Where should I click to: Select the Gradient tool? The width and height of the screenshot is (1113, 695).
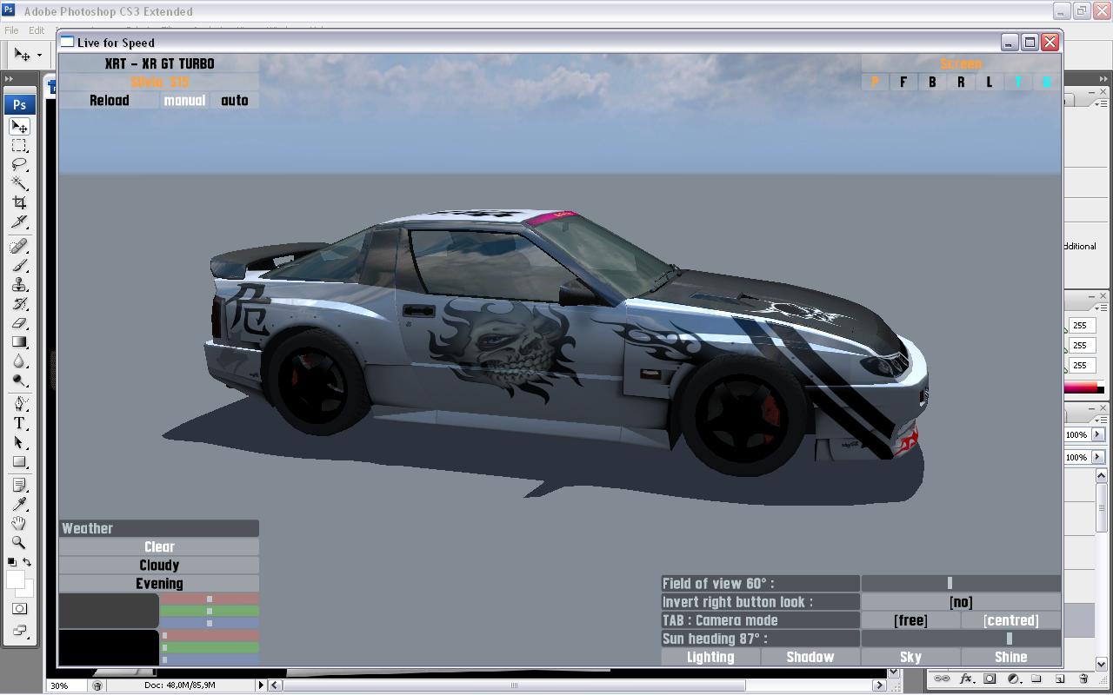(x=19, y=342)
